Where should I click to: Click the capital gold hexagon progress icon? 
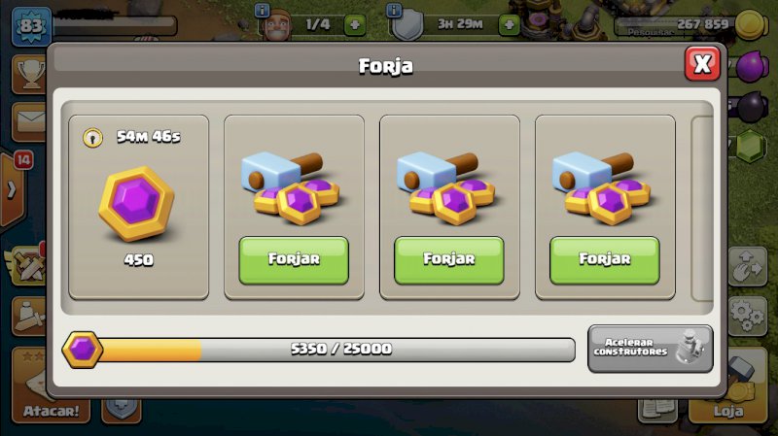point(83,350)
